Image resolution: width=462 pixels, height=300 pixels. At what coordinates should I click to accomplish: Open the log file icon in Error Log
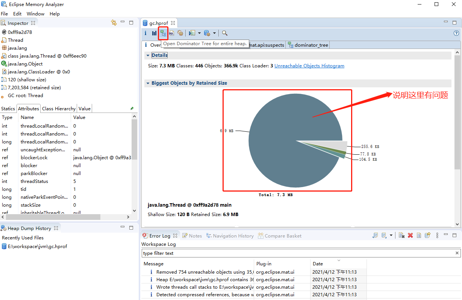(x=419, y=235)
